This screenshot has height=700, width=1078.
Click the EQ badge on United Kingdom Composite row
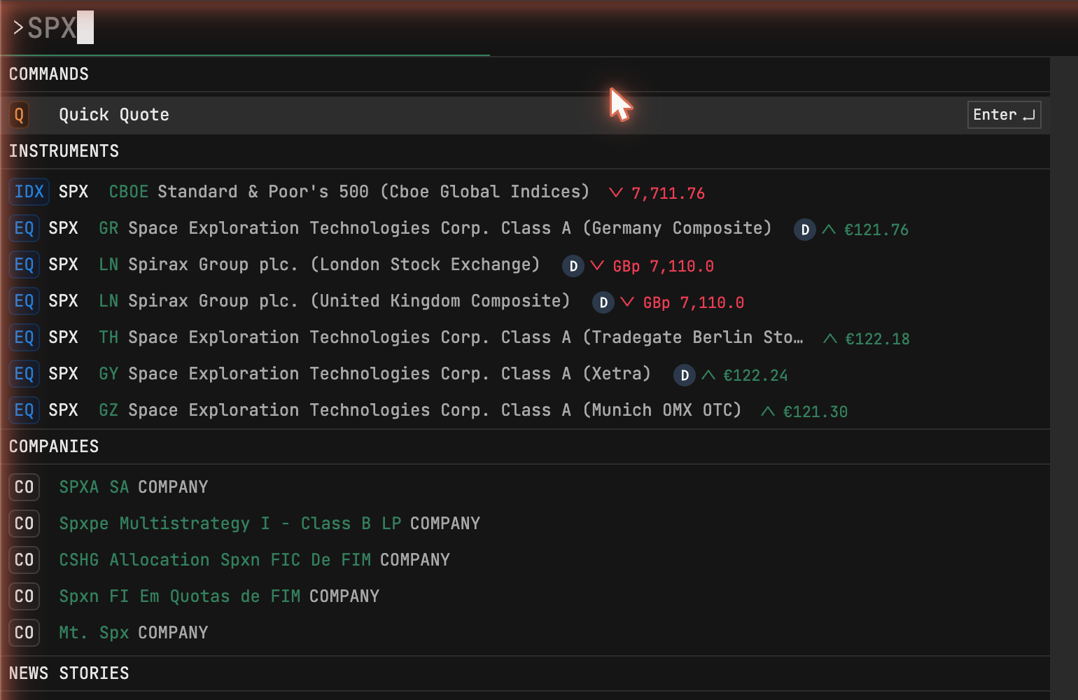coord(24,301)
